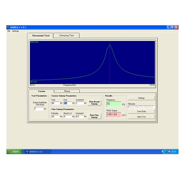
Task: Open the Settings menu in menu bar
Action: pos(15,31)
